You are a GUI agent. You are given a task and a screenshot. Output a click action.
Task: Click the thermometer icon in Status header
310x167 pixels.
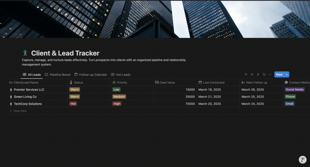pyautogui.click(x=71, y=82)
